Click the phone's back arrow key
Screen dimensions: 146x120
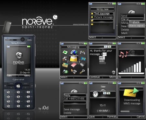11,87
